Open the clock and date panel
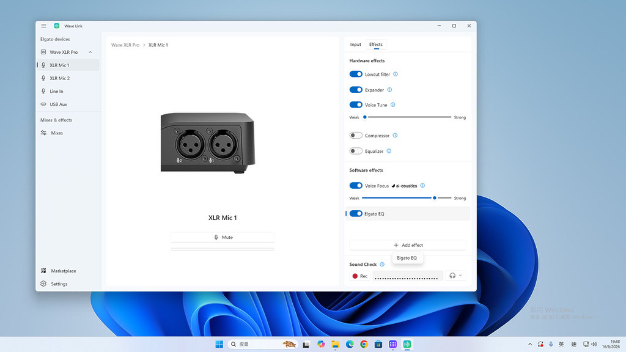This screenshot has width=626, height=352. pos(611,344)
